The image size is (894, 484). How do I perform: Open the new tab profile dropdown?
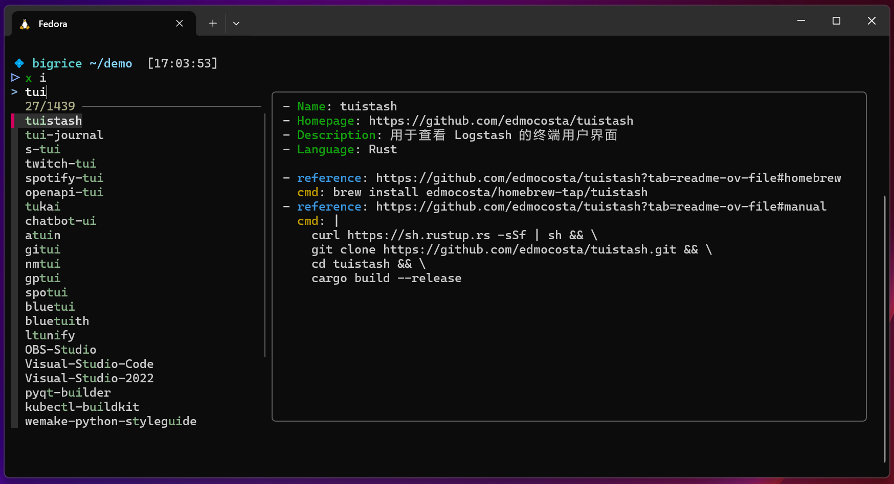(236, 24)
